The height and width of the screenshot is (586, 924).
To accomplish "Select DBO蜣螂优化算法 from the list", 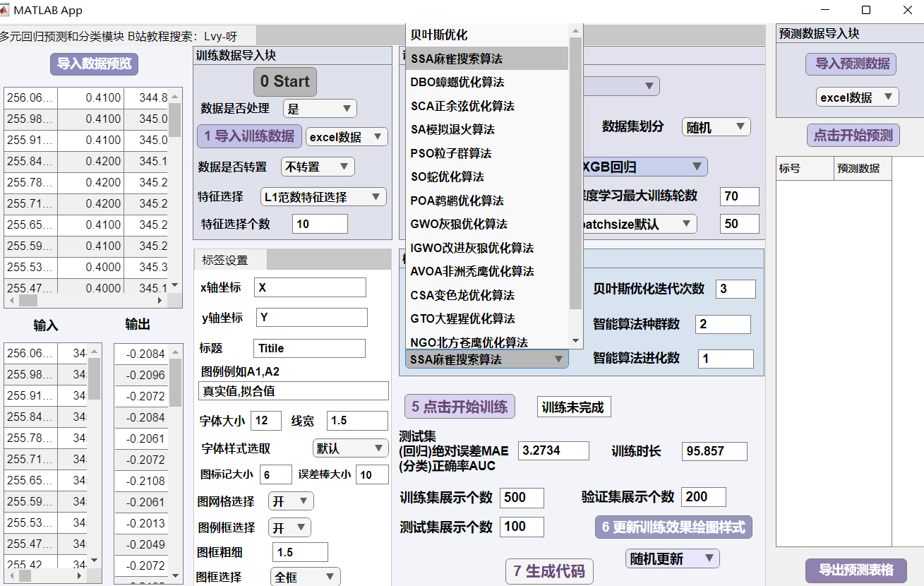I will click(457, 82).
